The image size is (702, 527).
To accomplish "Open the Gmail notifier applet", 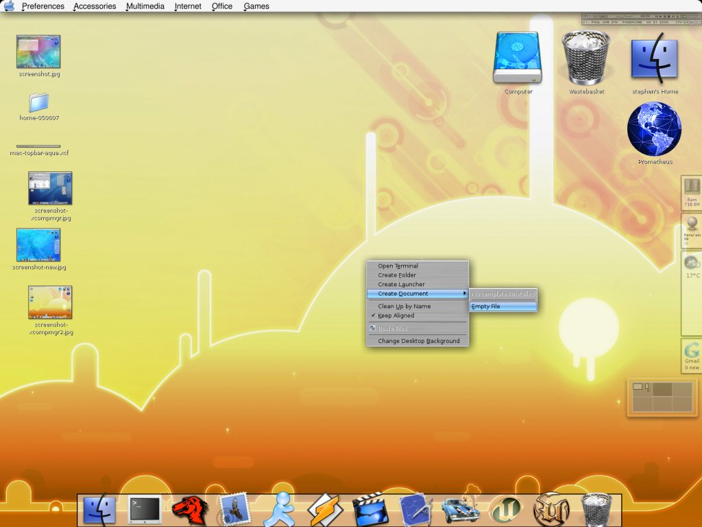I will 692,356.
